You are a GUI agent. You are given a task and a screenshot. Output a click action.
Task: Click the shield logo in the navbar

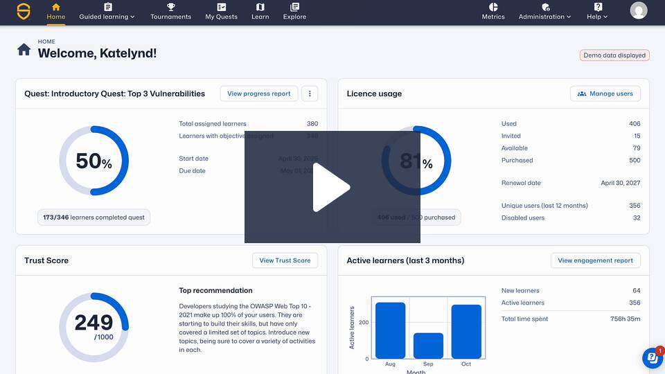point(24,11)
